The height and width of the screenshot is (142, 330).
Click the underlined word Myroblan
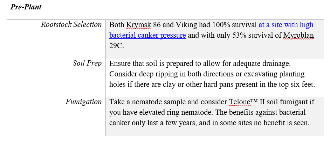tap(298, 35)
